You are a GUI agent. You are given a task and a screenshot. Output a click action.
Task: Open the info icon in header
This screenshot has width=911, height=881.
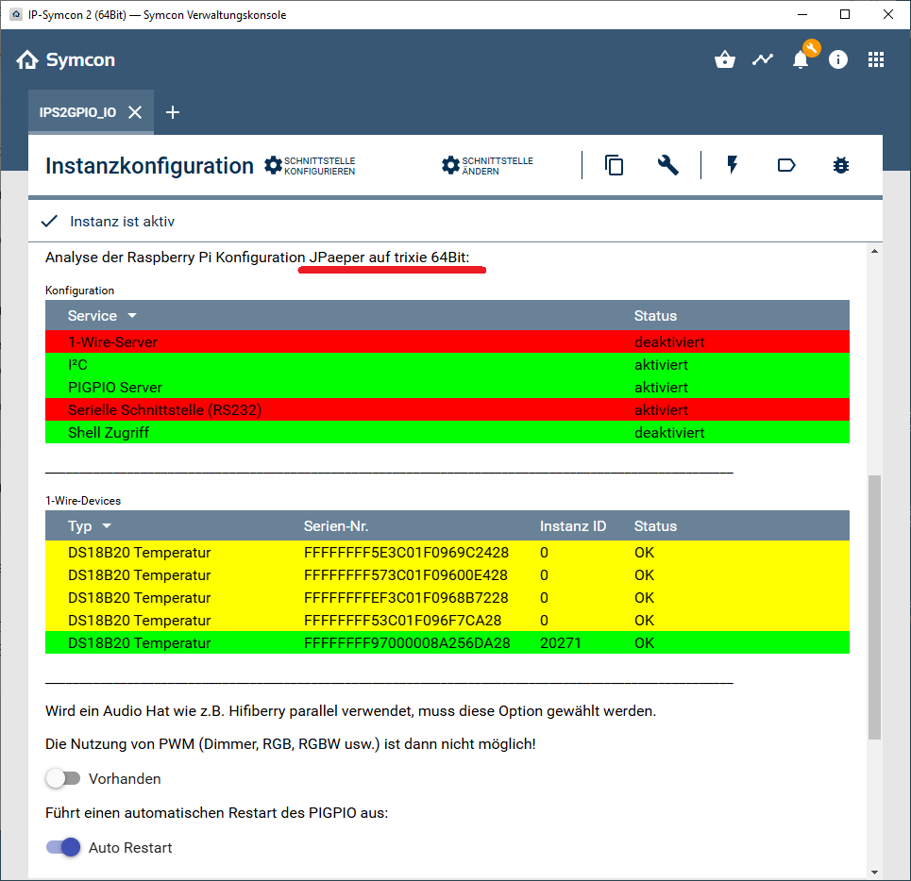(x=838, y=59)
